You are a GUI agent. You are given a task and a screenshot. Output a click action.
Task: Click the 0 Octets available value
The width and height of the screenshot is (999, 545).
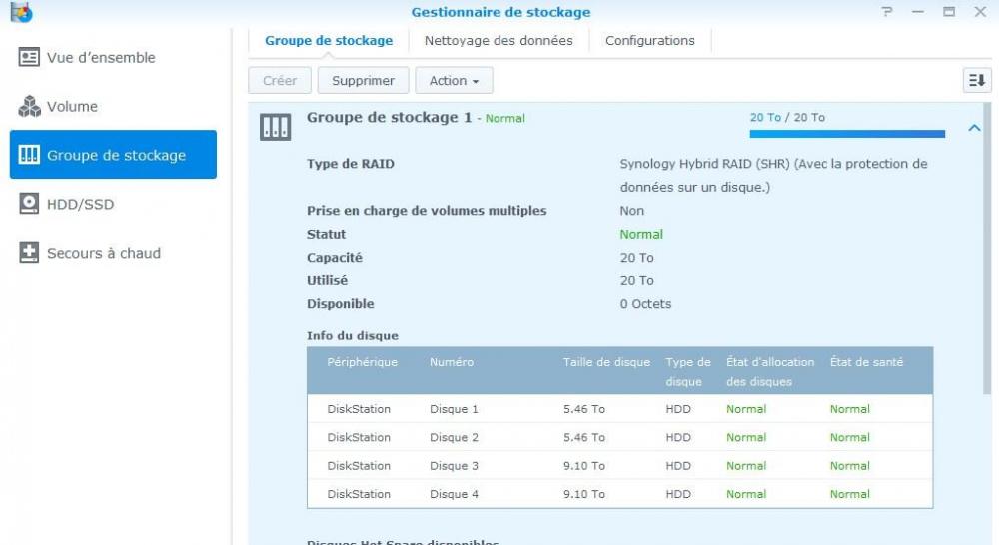(x=645, y=304)
